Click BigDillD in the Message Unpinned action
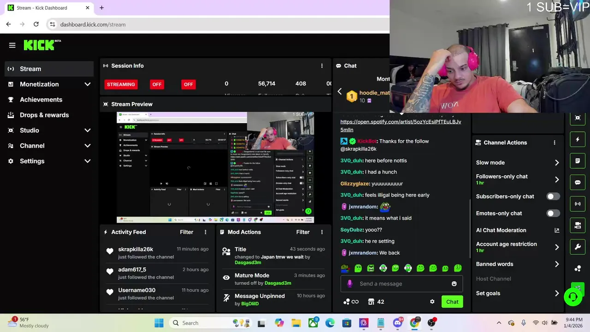 coord(250,303)
